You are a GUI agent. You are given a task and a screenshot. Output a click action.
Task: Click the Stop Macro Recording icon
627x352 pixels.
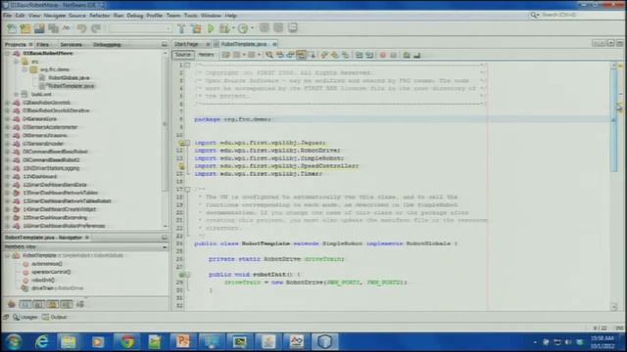point(394,55)
